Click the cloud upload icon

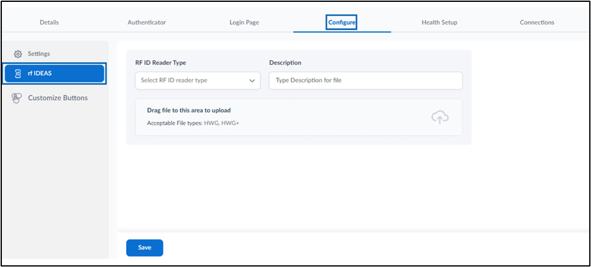click(440, 118)
